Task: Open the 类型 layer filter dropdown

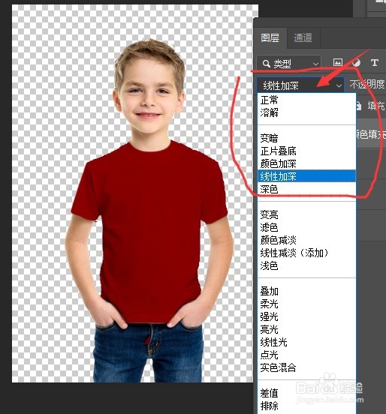Action: [289, 64]
